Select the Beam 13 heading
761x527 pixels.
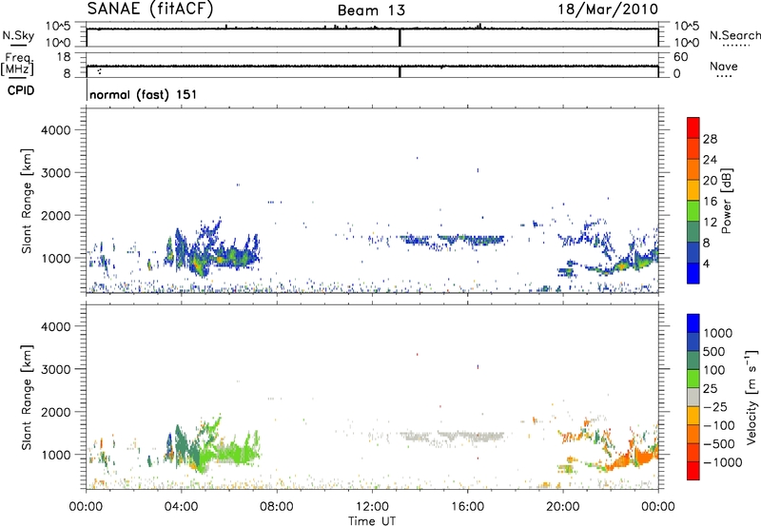(371, 10)
